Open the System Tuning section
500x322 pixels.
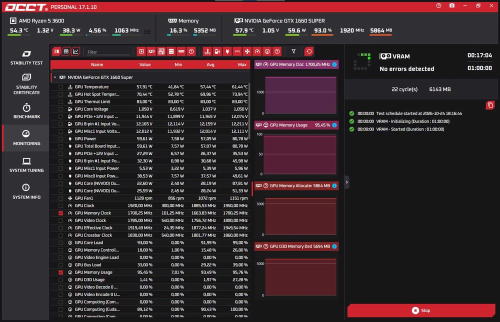(x=26, y=165)
